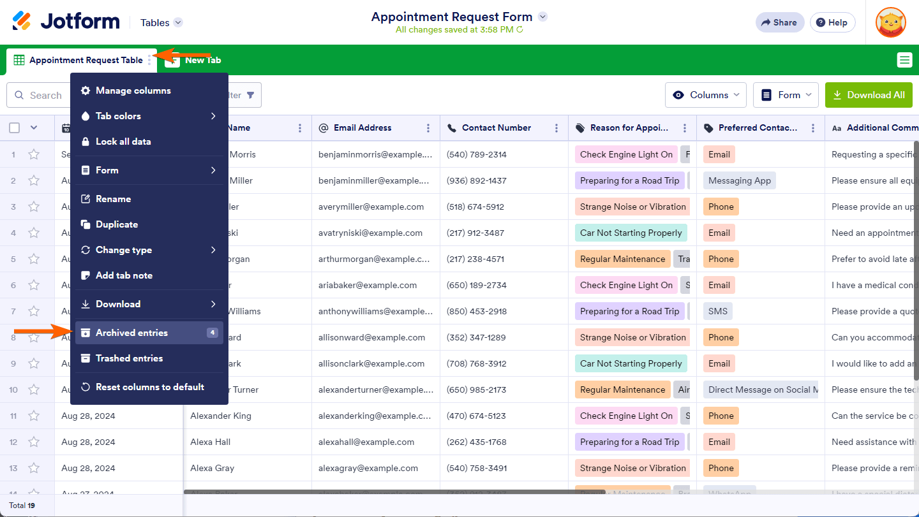The width and height of the screenshot is (919, 517).
Task: Open Contact Number column options
Action: (557, 128)
